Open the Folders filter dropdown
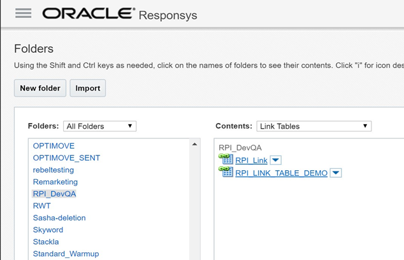The image size is (404, 260). click(x=99, y=126)
